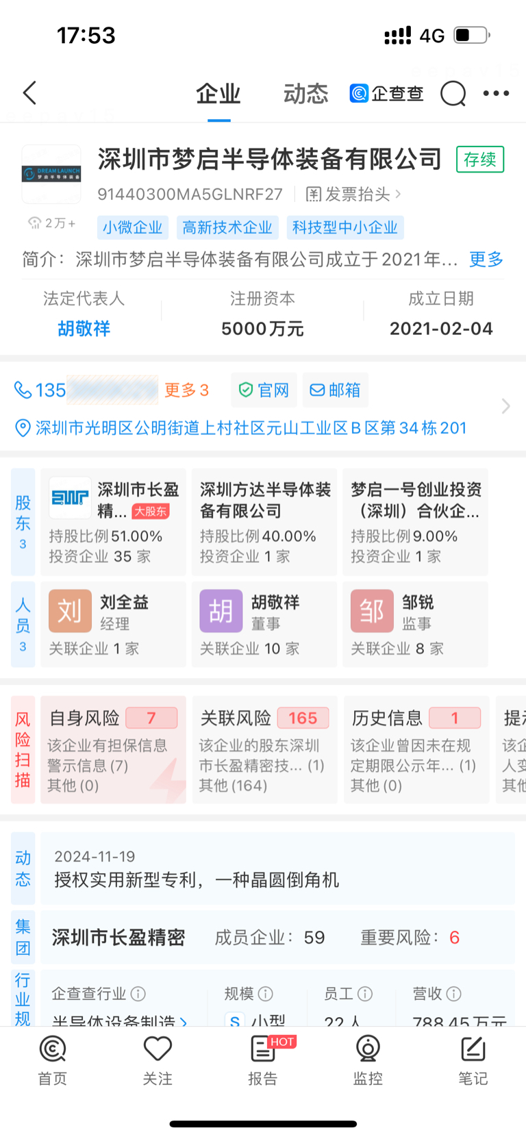The height and width of the screenshot is (1139, 526).
Task: Open the company address link
Action: pos(251,428)
